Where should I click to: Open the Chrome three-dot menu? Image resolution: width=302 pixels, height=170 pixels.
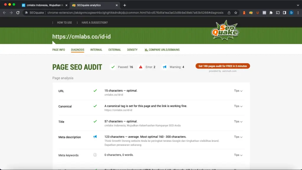point(298,12)
